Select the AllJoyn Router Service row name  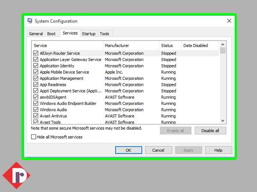click(x=60, y=53)
